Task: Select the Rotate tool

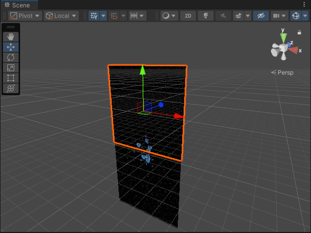Action: pyautogui.click(x=11, y=57)
